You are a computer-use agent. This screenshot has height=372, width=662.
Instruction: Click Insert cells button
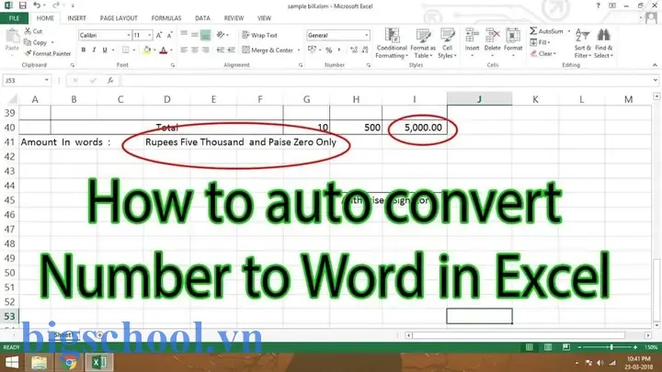472,43
